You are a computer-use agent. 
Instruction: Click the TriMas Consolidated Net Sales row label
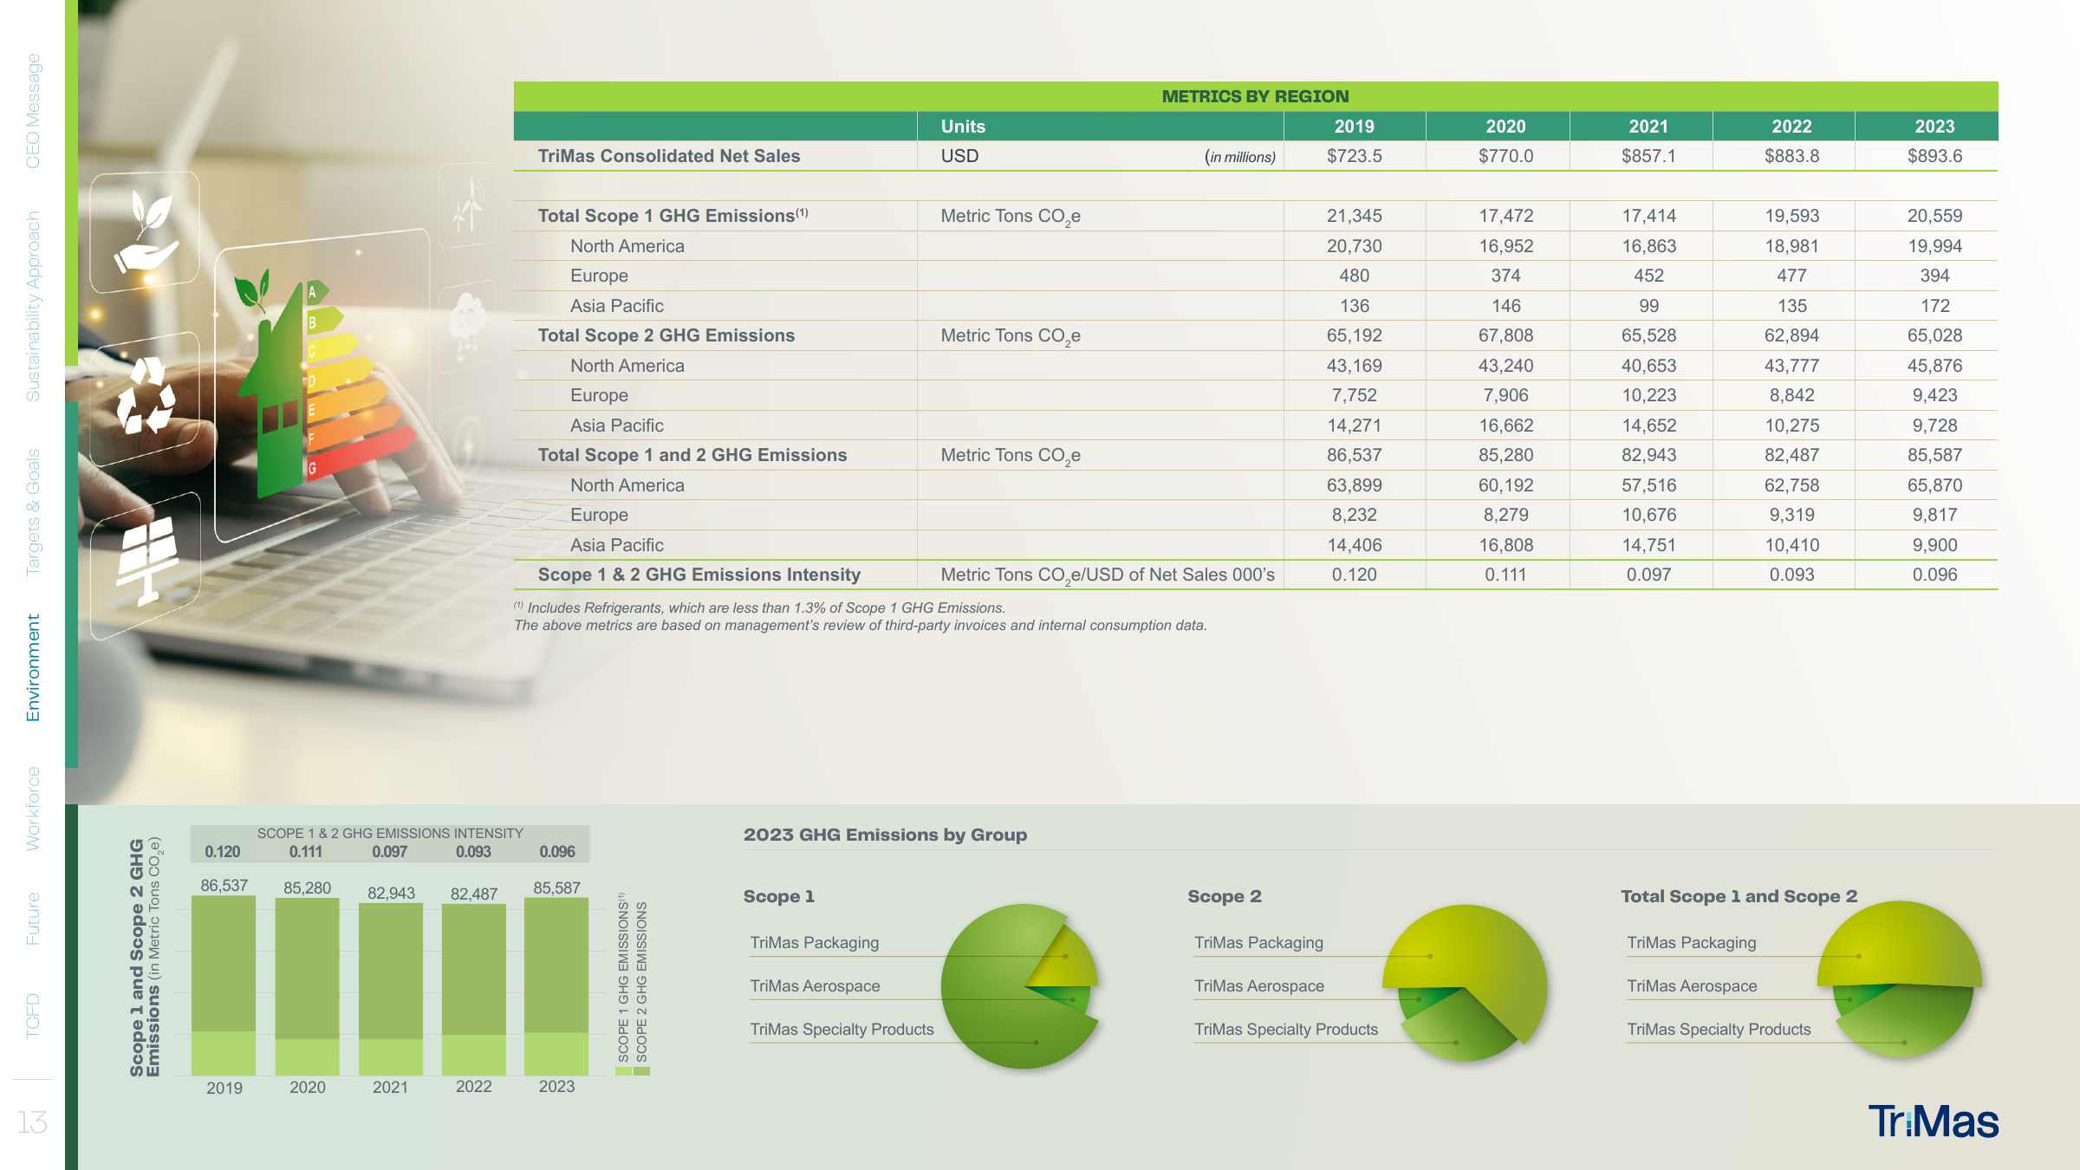point(668,156)
